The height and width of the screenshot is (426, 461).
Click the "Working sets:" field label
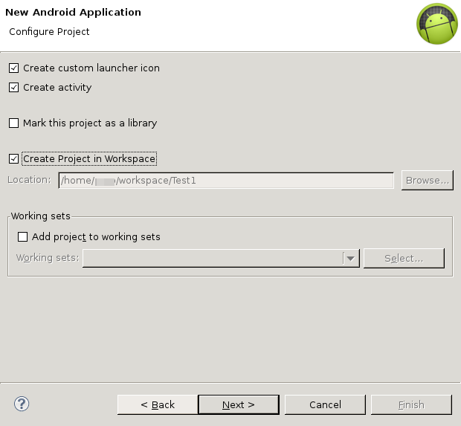48,258
